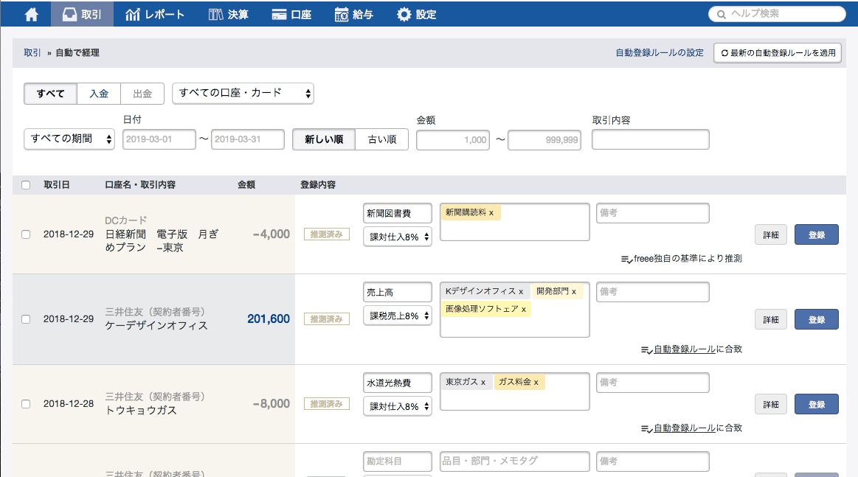Screen dimensions: 858x477
Task: Click 登録 for ケーデザインオフィス row
Action: [817, 319]
